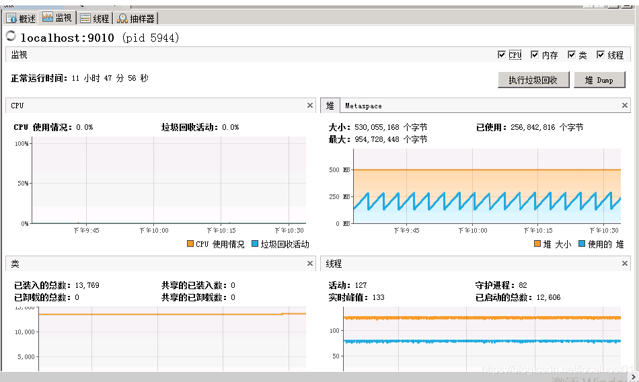
Task: Click the scroll right arrow at bottom
Action: [x=634, y=377]
